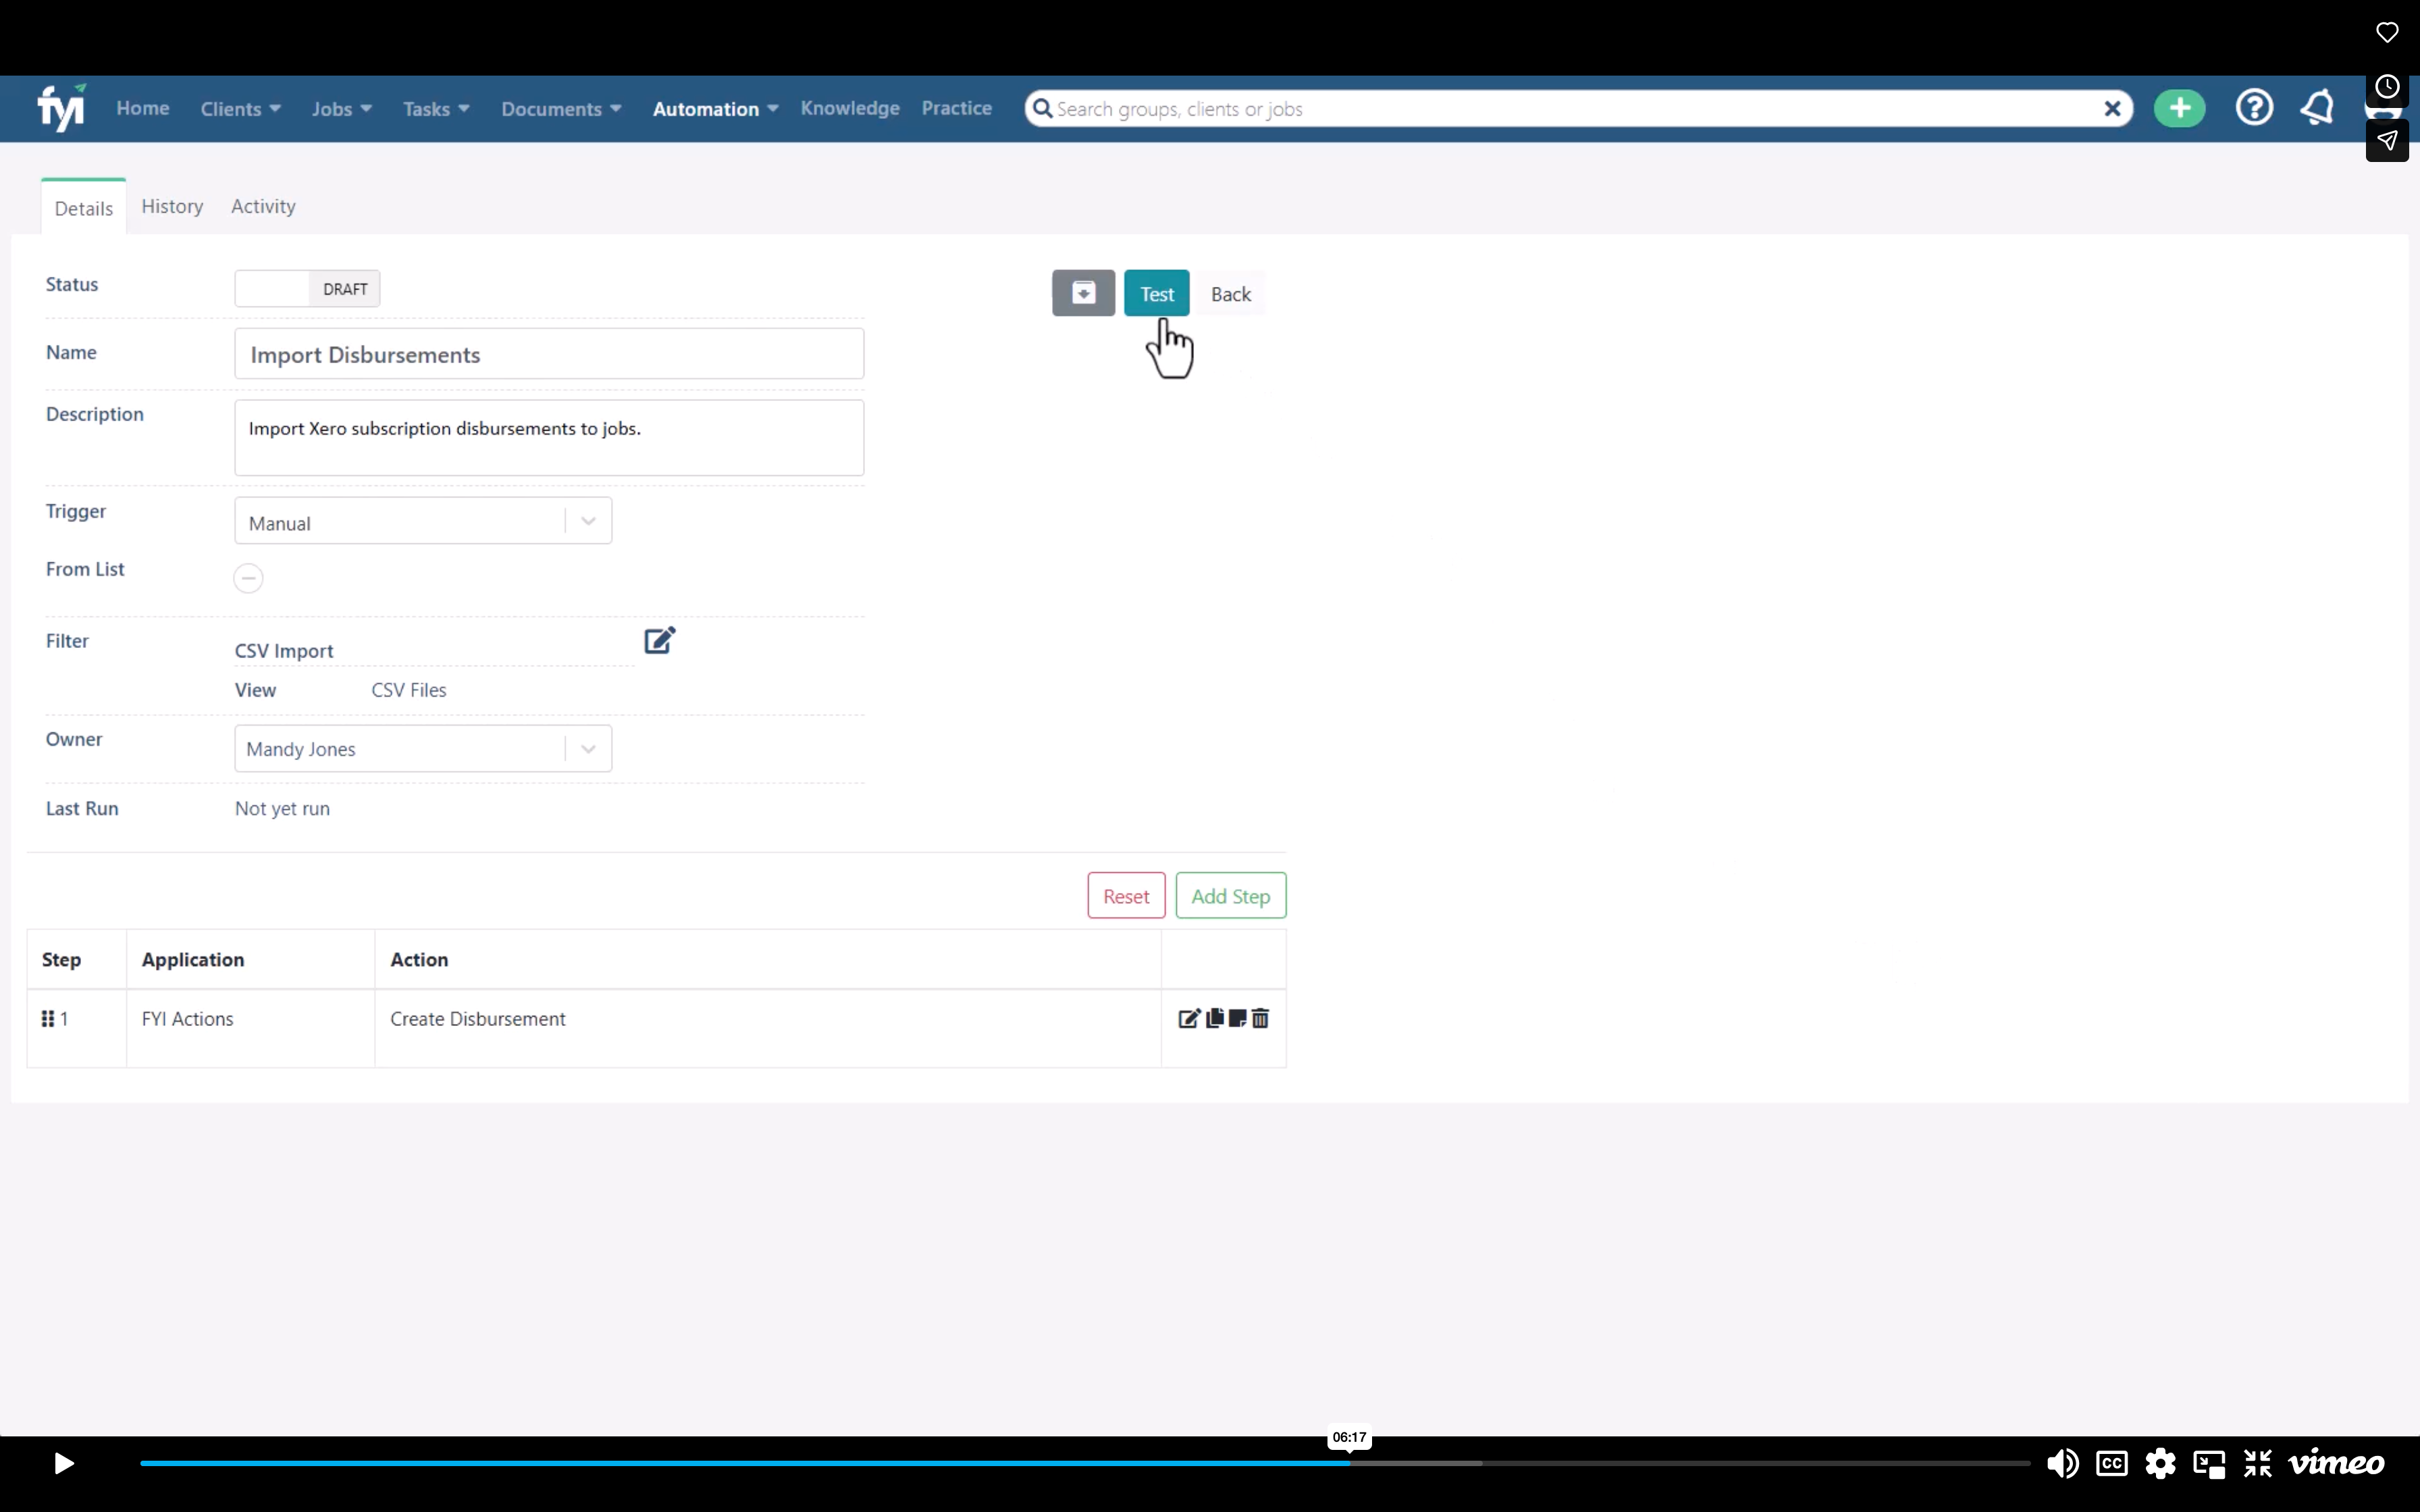This screenshot has height=1512, width=2420.
Task: Duplicate the Create Disbursement step
Action: tap(1215, 1018)
